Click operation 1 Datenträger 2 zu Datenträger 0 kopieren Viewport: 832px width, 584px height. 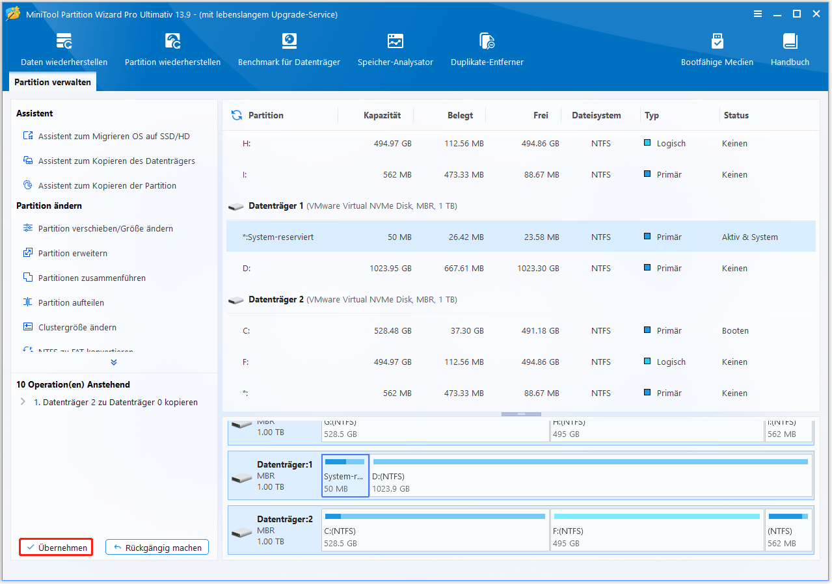coord(116,402)
